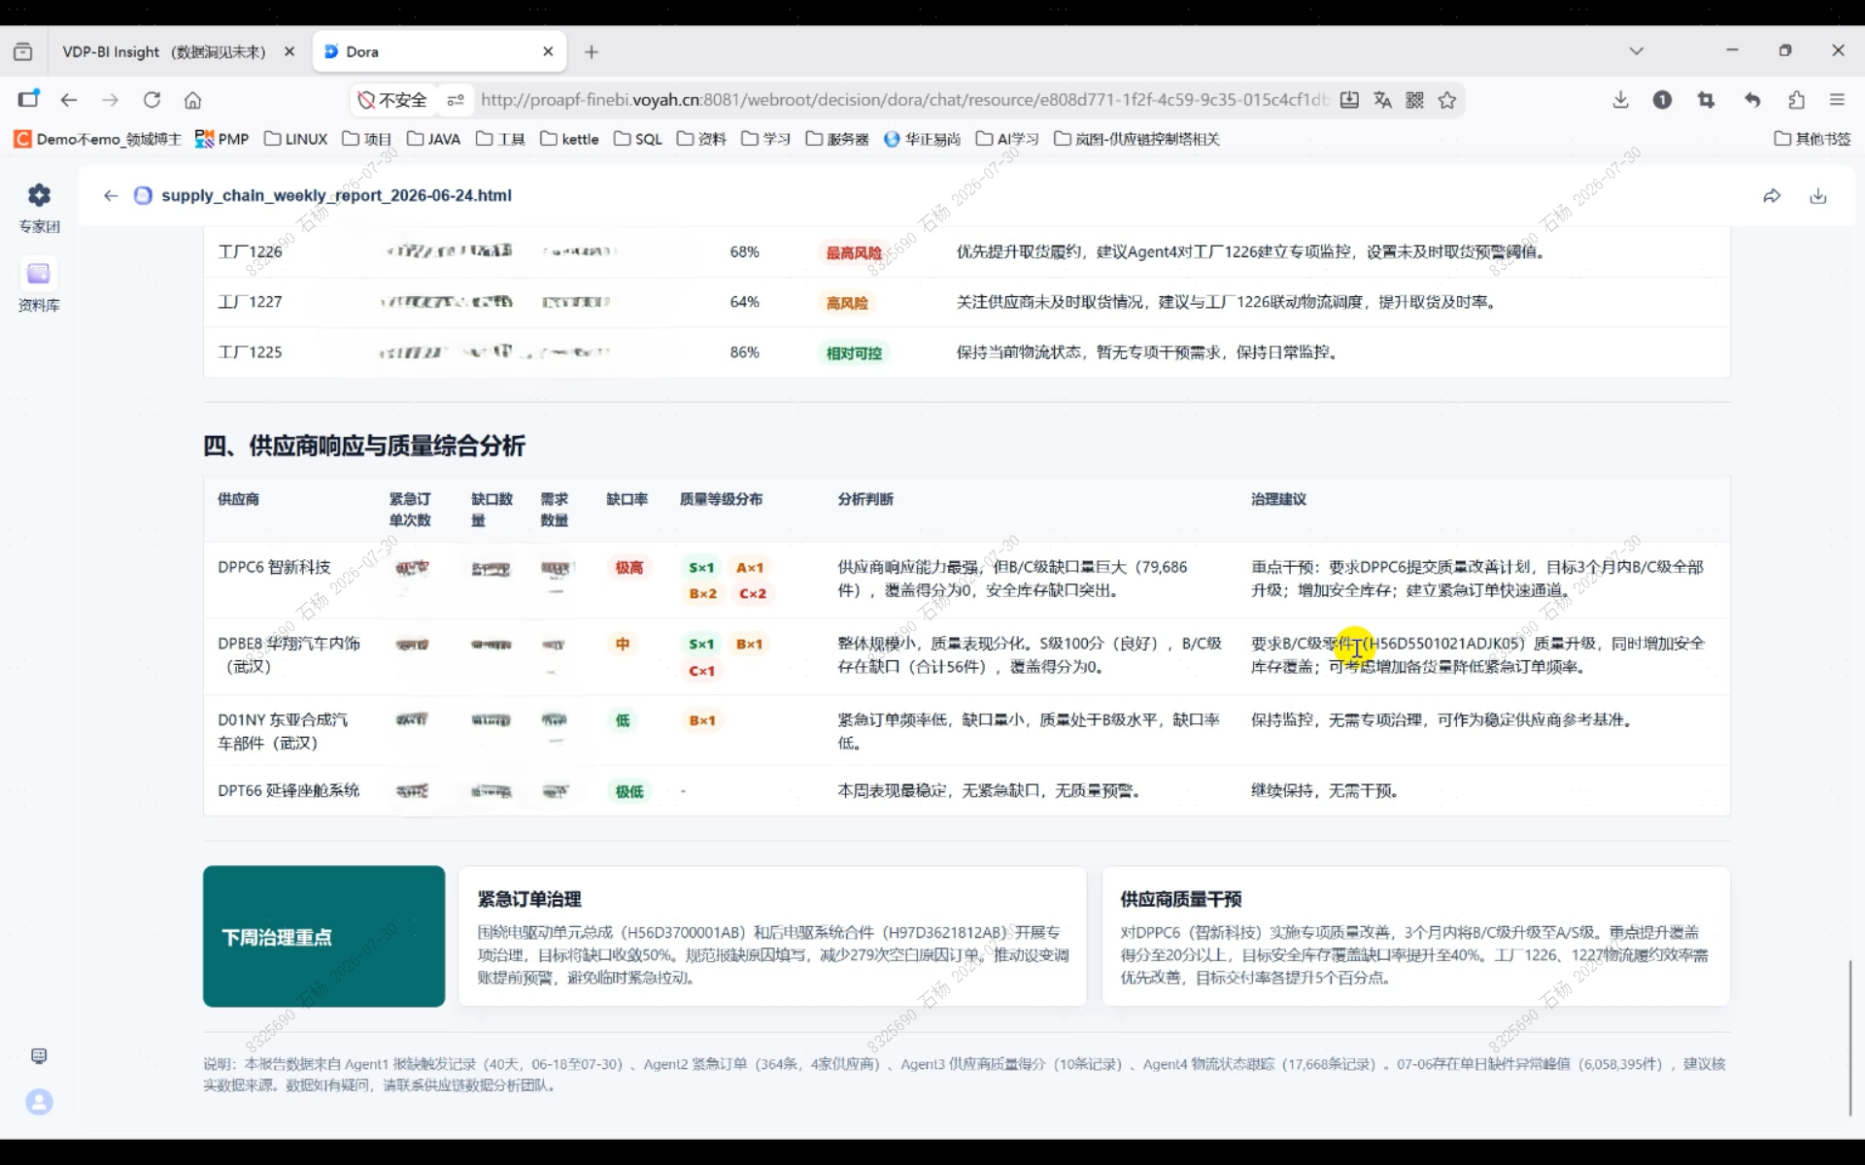The height and width of the screenshot is (1165, 1865).
Task: Open the LINUX bookmarks folder
Action: coord(296,139)
